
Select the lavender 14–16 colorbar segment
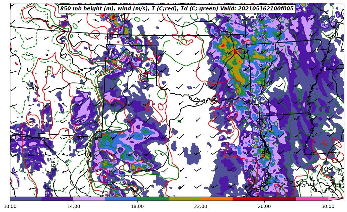coord(89,199)
